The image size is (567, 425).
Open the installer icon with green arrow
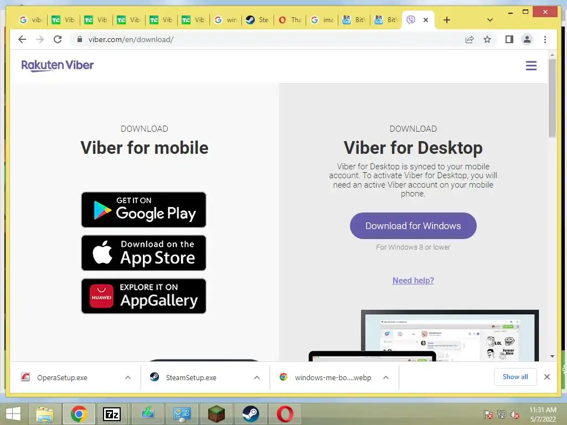(x=147, y=414)
